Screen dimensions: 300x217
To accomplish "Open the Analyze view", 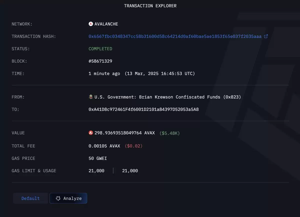I will (x=68, y=198).
